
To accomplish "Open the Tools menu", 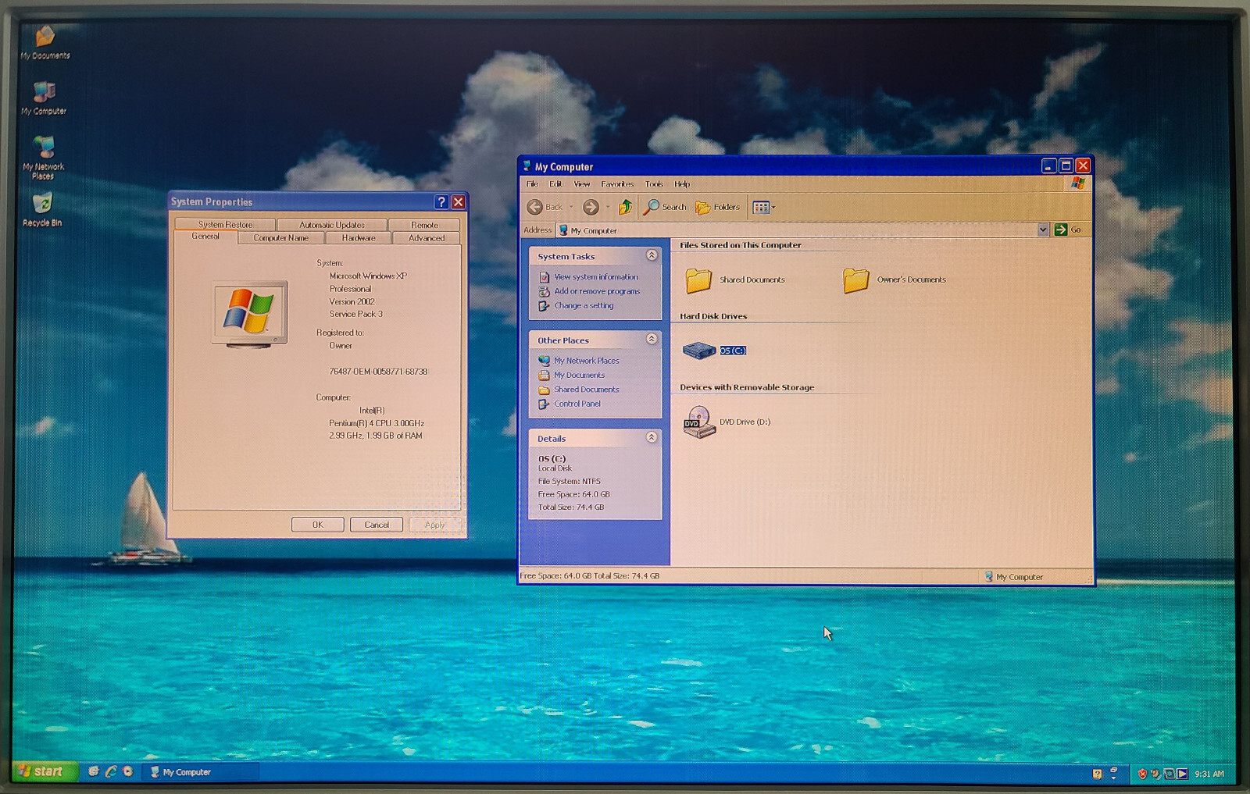I will click(654, 183).
